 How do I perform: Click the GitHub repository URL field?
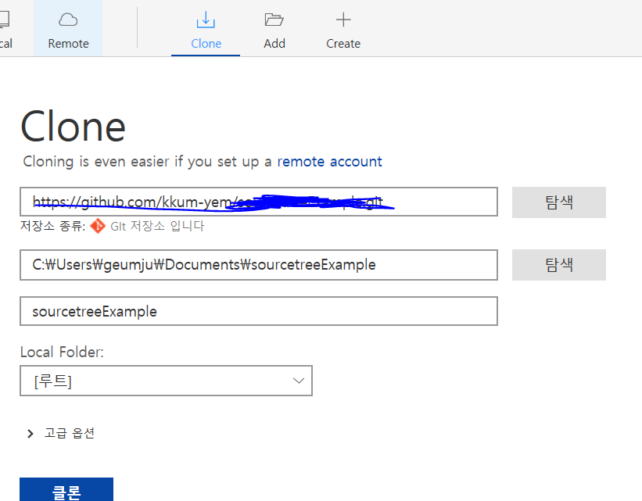point(259,202)
